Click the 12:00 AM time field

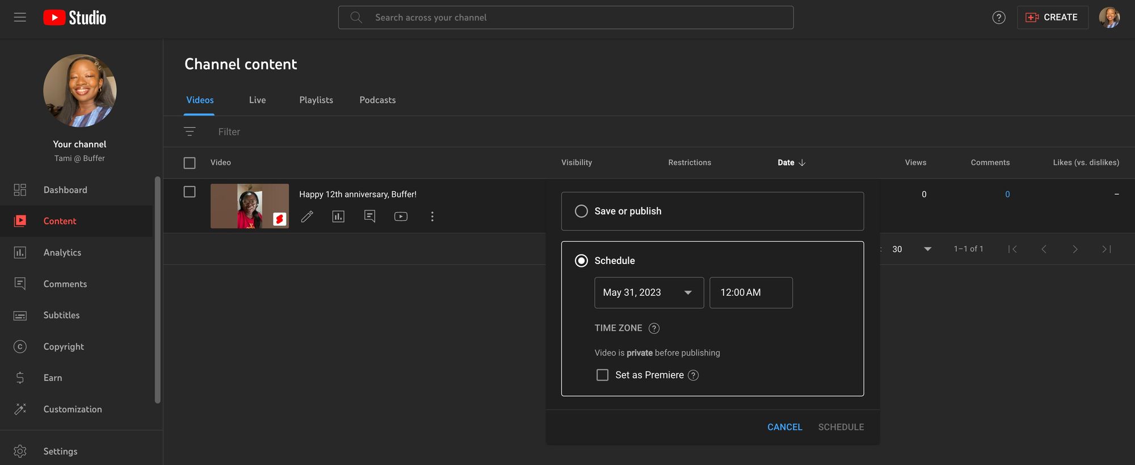[750, 292]
